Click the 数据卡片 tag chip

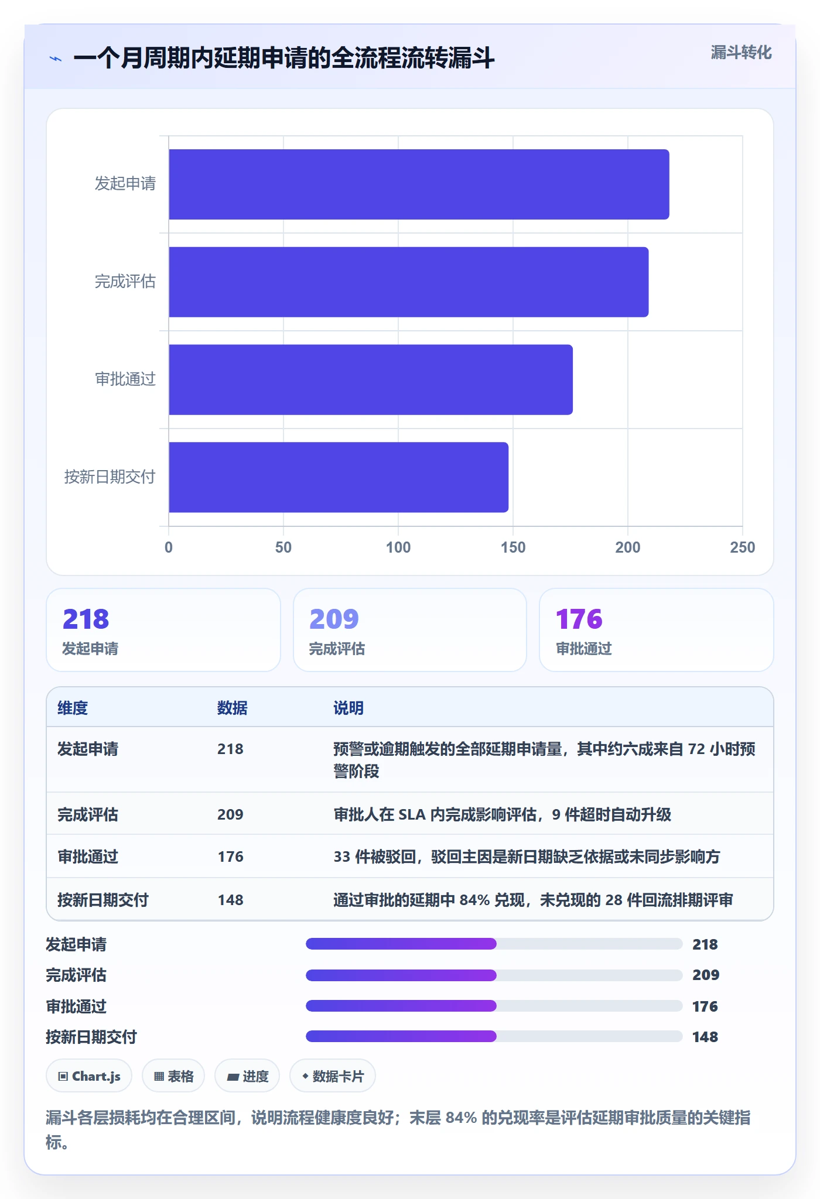[x=333, y=1076]
